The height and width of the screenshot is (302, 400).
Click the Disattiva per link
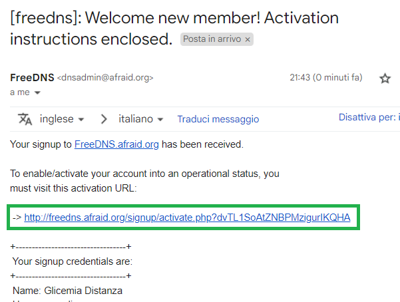(x=369, y=117)
